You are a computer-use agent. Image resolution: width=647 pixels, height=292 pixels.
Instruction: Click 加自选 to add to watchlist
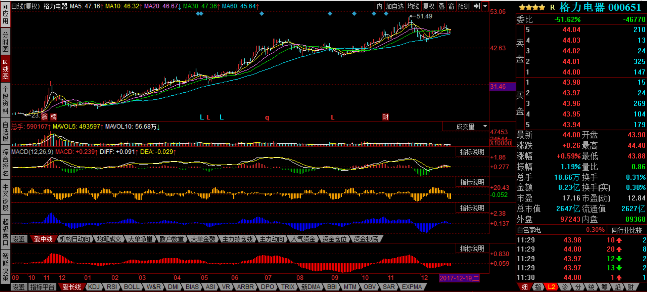tap(395, 6)
